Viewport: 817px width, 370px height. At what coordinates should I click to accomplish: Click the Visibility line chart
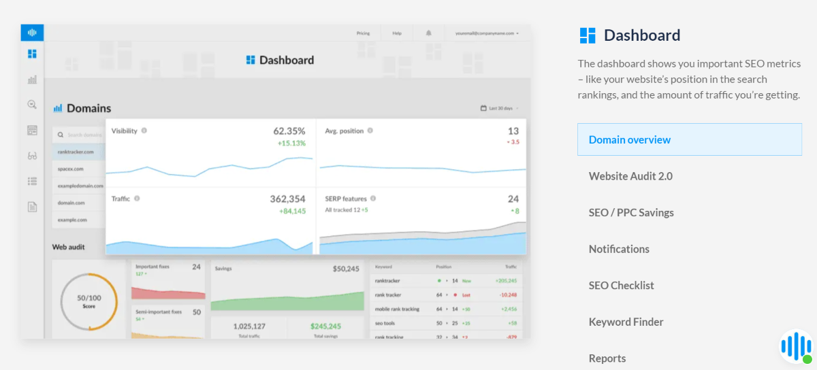(209, 167)
